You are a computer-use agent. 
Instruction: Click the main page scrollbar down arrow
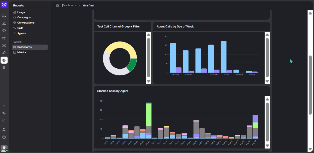pyautogui.click(x=310, y=149)
